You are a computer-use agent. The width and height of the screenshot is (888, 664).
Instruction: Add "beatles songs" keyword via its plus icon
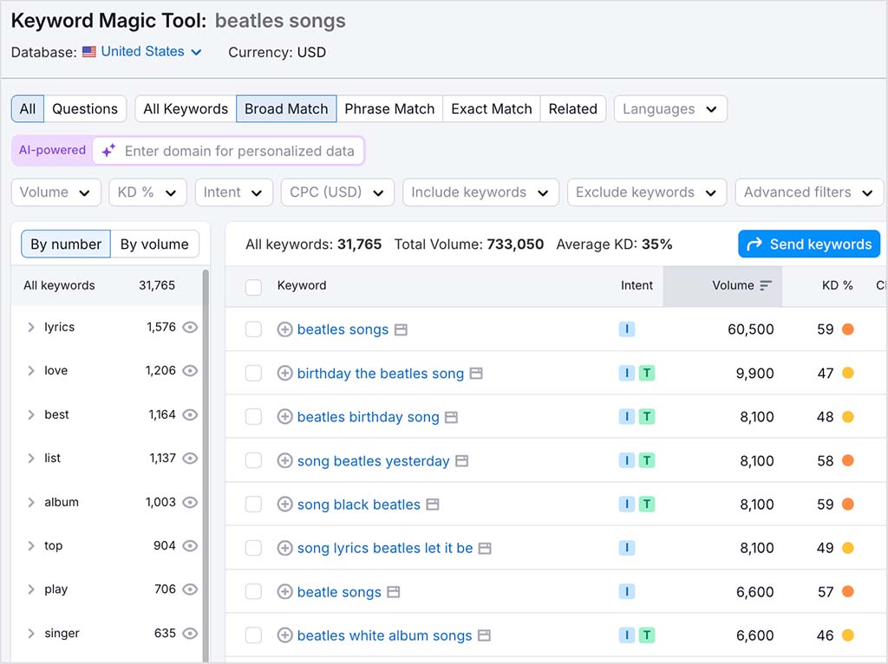click(x=284, y=330)
